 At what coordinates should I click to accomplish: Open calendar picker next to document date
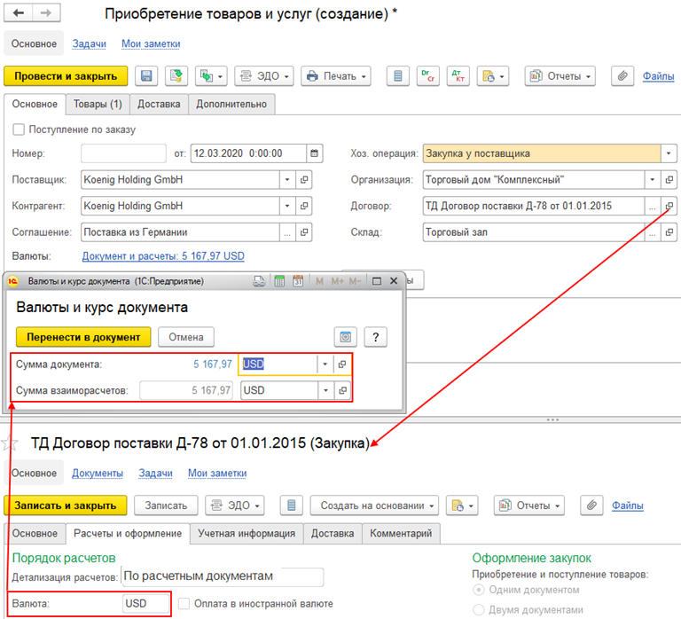pyautogui.click(x=315, y=153)
